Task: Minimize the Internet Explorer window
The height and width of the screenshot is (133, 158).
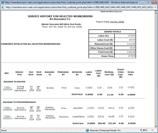Action: coord(143,2)
